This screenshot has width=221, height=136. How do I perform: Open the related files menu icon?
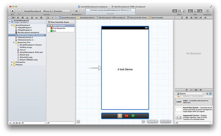48,18
